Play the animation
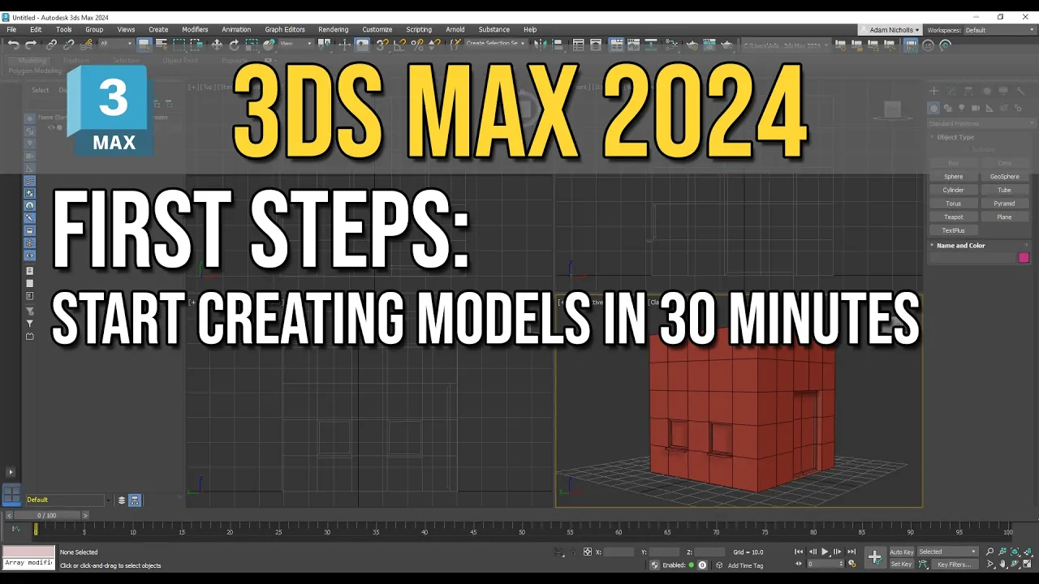Image resolution: width=1039 pixels, height=584 pixels. click(825, 552)
